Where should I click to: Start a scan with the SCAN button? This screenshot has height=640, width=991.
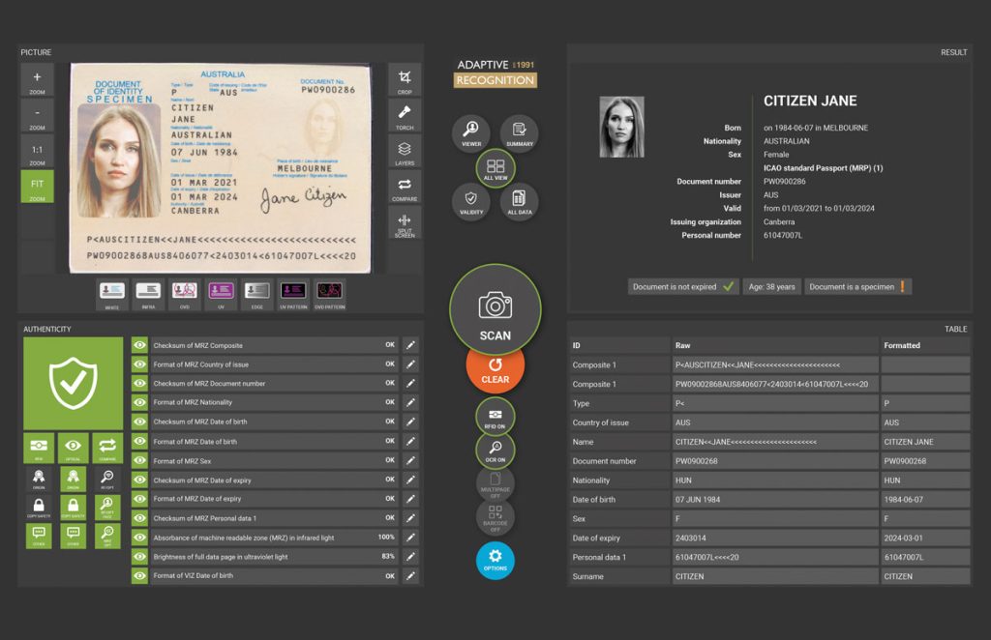click(495, 310)
